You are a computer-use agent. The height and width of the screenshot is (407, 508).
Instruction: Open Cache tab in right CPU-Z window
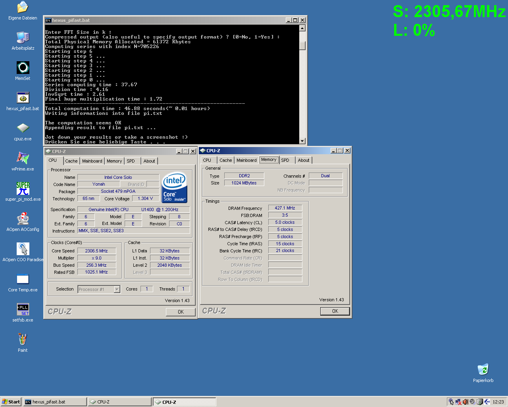click(226, 160)
